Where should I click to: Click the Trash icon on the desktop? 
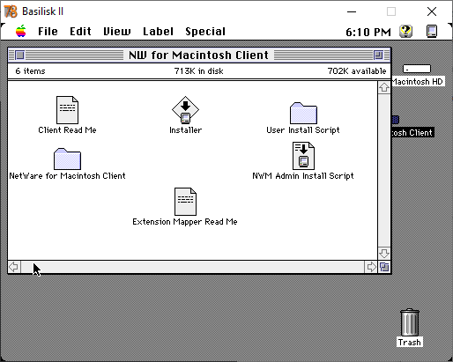coord(410,322)
